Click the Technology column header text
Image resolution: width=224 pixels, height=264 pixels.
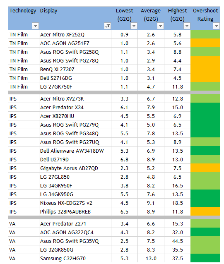[23, 11]
